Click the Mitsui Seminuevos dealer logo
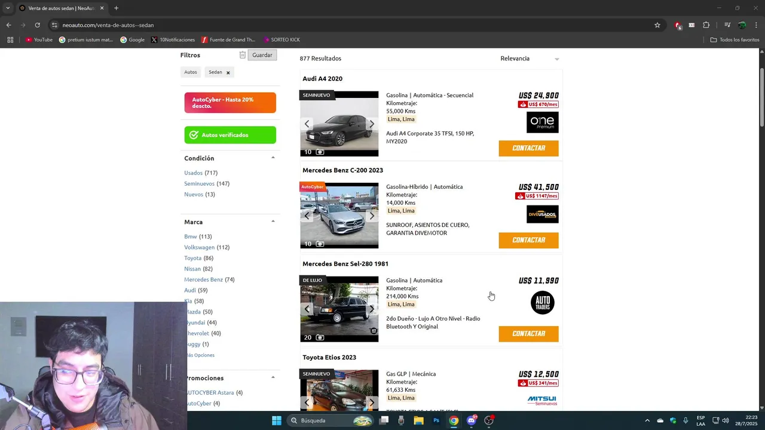This screenshot has height=430, width=765. coord(542,401)
